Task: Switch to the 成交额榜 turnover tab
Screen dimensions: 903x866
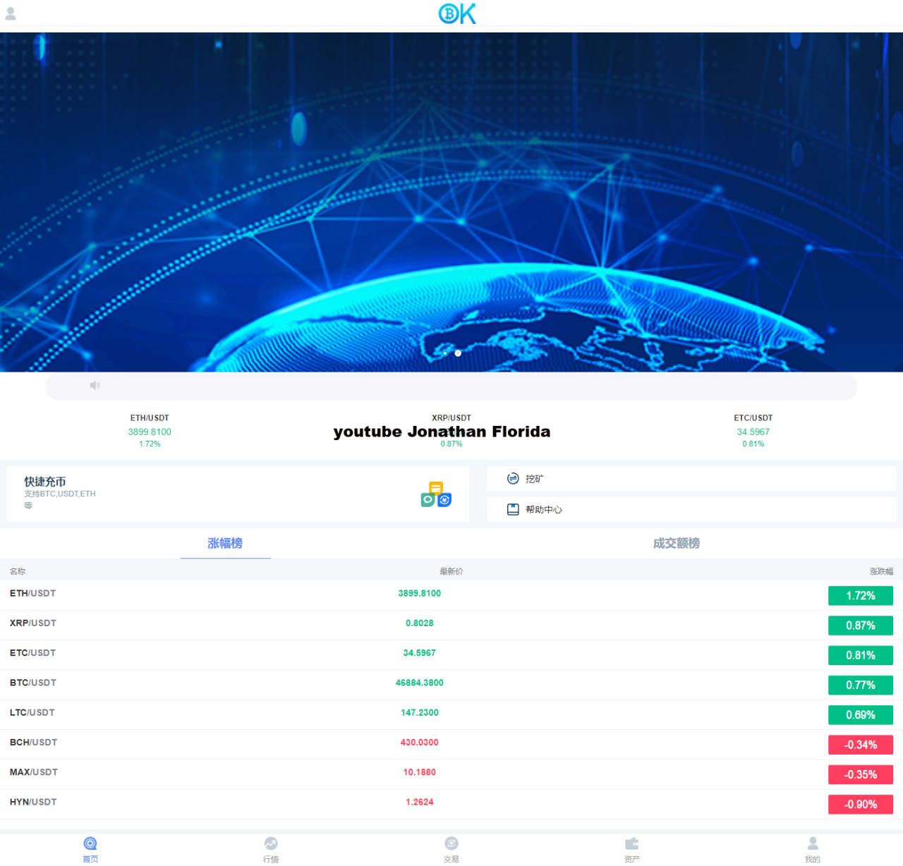Action: point(677,543)
